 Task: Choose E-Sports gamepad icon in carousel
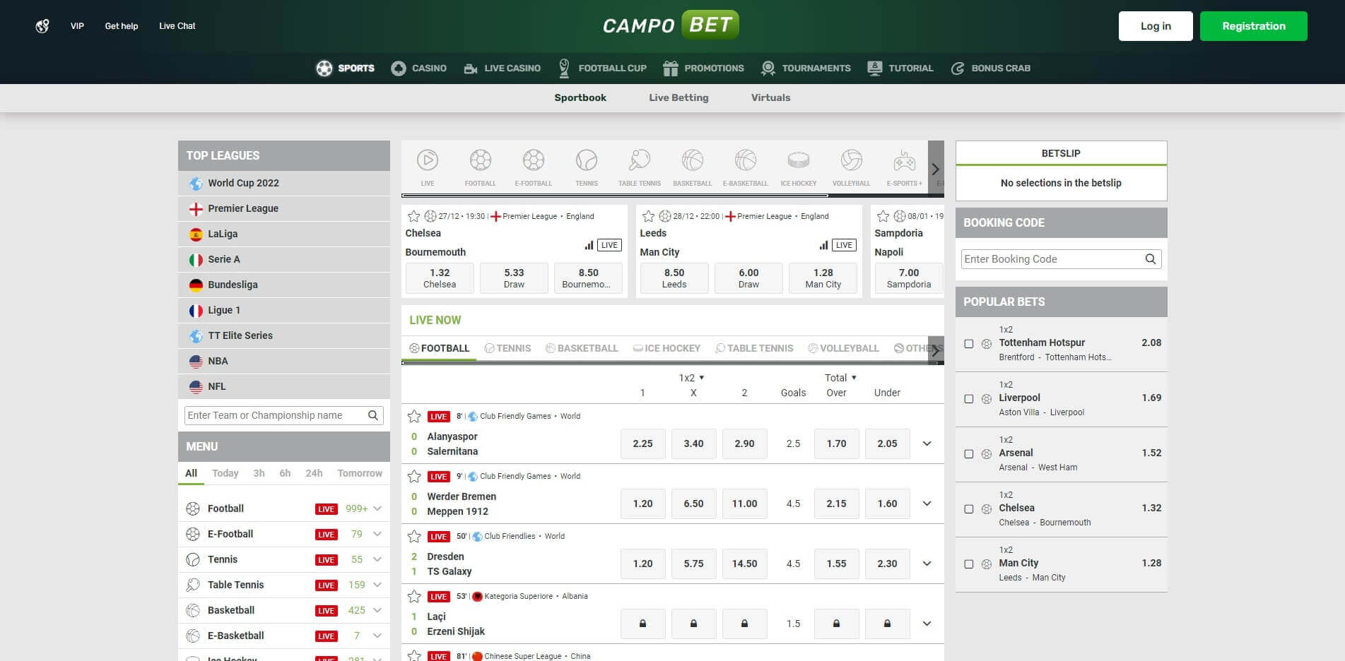point(905,160)
